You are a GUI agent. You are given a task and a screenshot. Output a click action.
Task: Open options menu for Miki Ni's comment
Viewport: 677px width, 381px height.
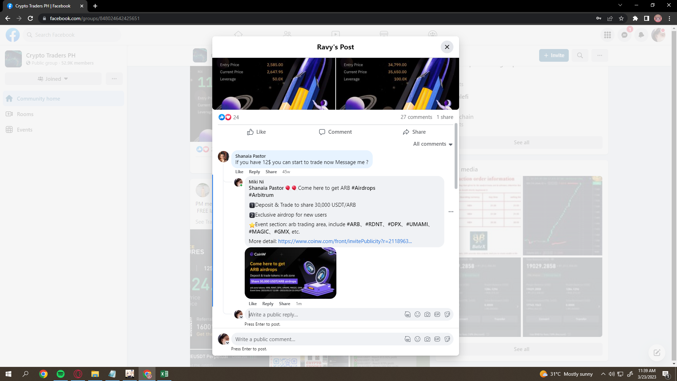click(451, 212)
